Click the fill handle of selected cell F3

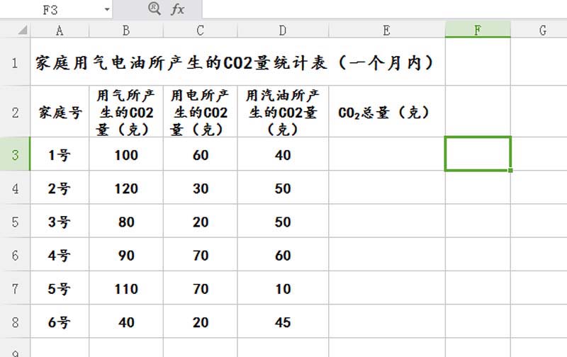pos(510,170)
